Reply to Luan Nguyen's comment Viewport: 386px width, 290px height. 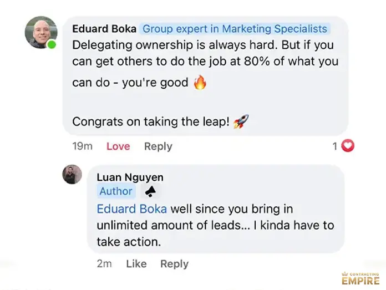point(174,264)
